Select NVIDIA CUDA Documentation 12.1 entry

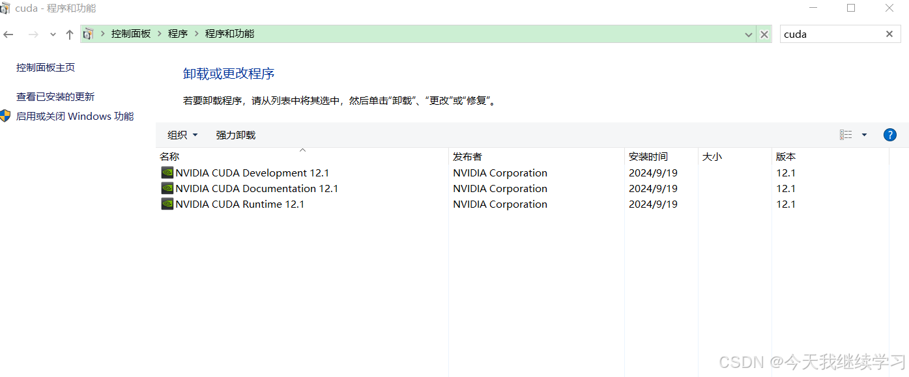(257, 188)
